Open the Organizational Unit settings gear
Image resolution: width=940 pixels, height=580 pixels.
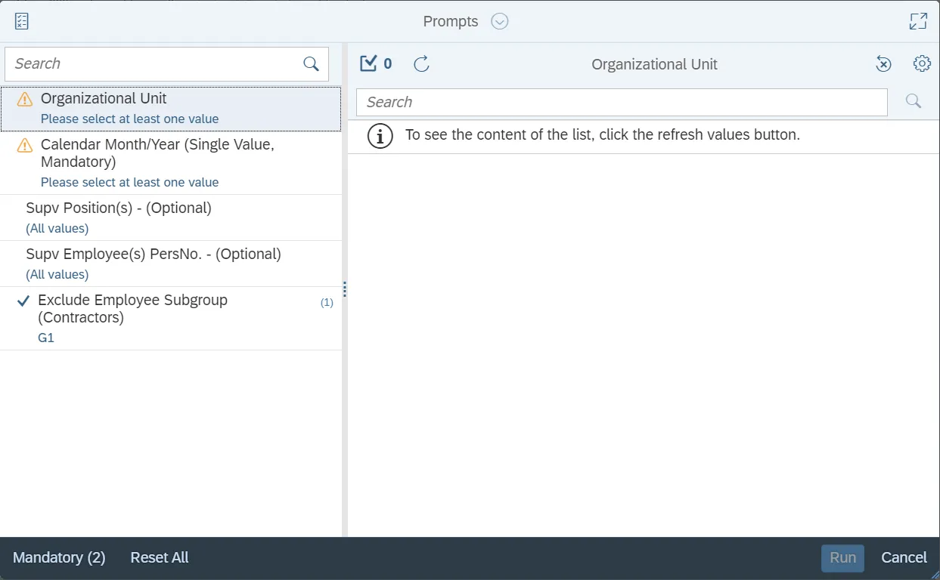pyautogui.click(x=922, y=64)
